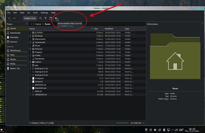Screen dimensions: 205x133
Task: Toggle the Folders First button
Action: click(x=30, y=18)
